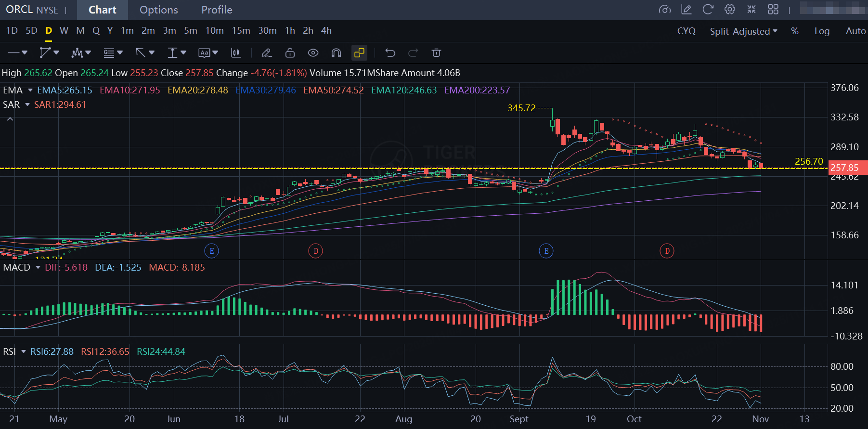868x429 pixels.
Task: Toggle Log scale on price axis
Action: [822, 31]
